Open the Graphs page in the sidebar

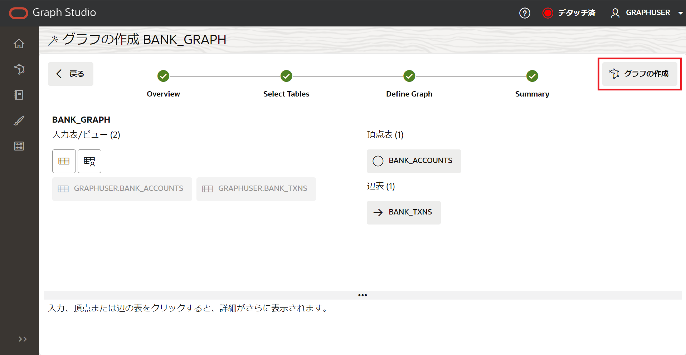click(19, 69)
